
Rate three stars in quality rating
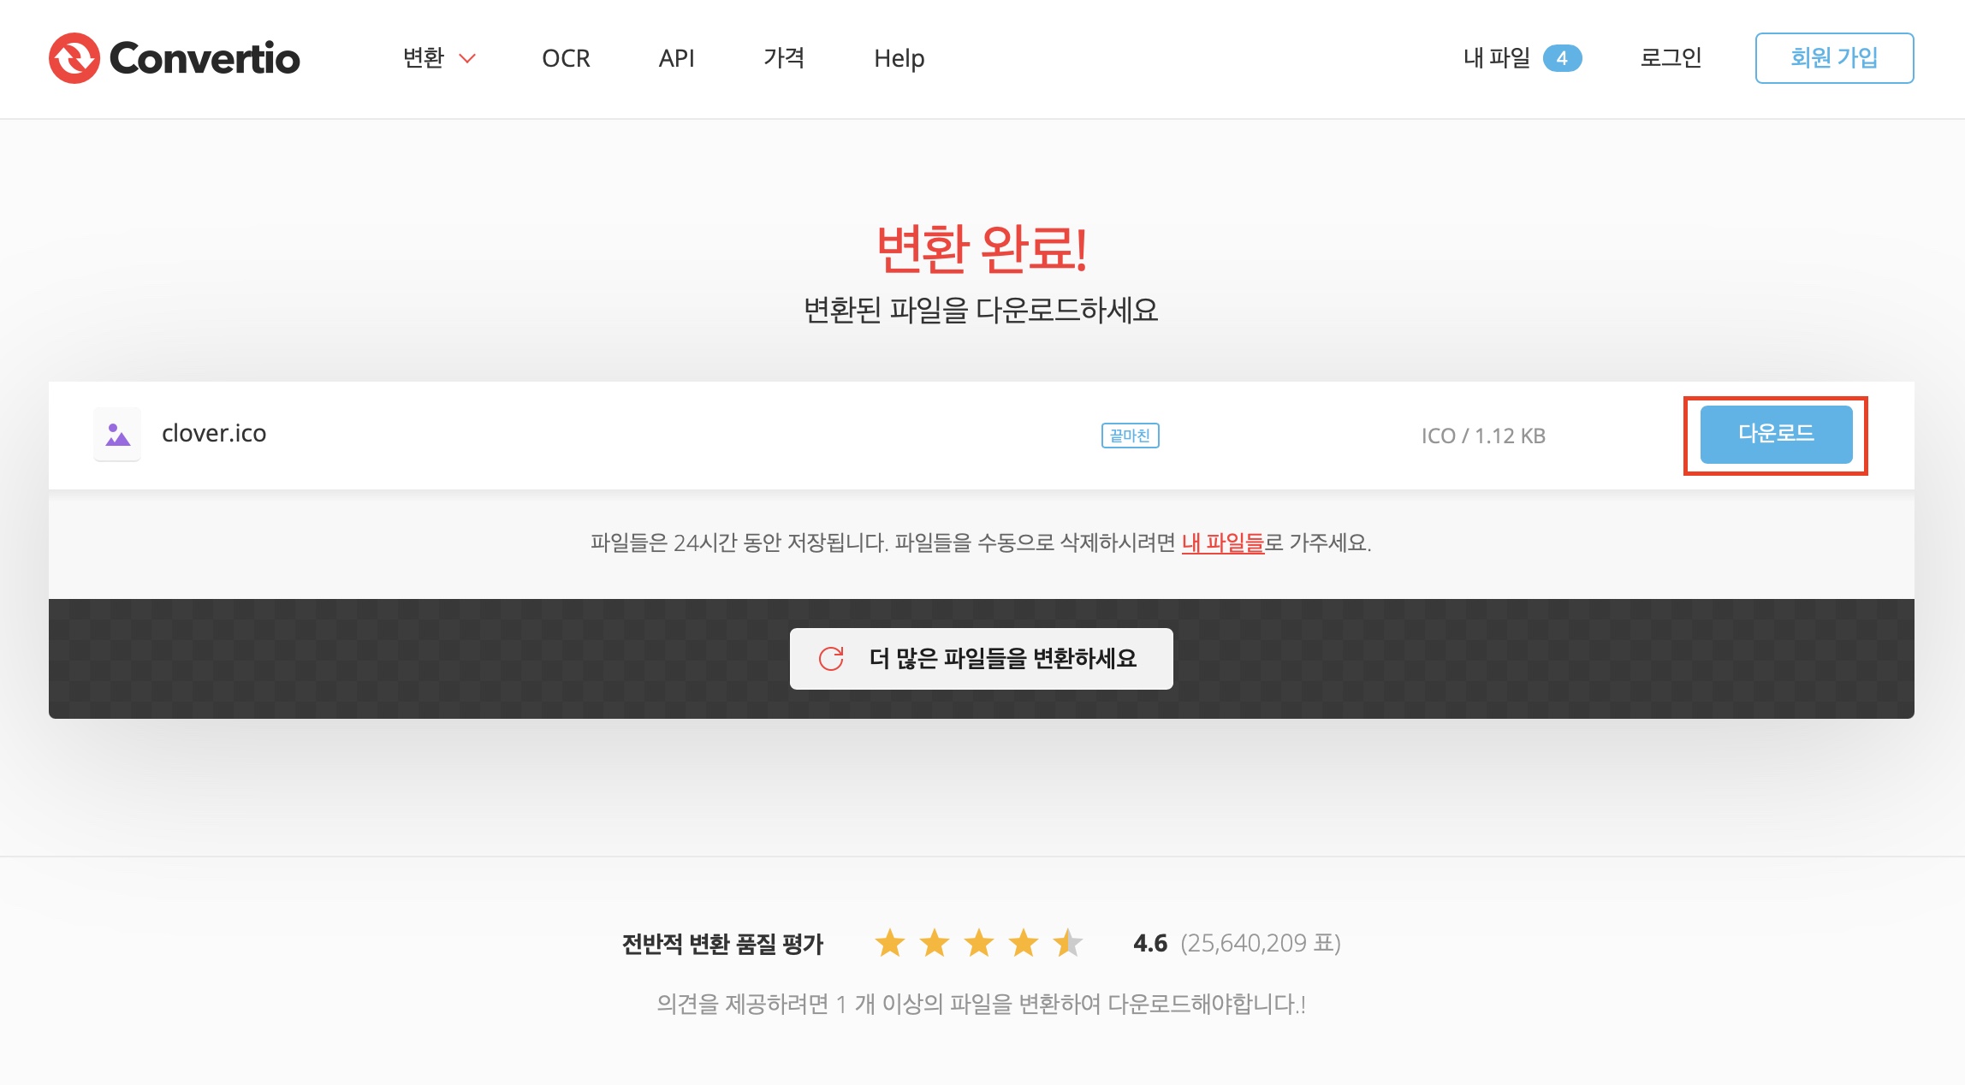[979, 943]
